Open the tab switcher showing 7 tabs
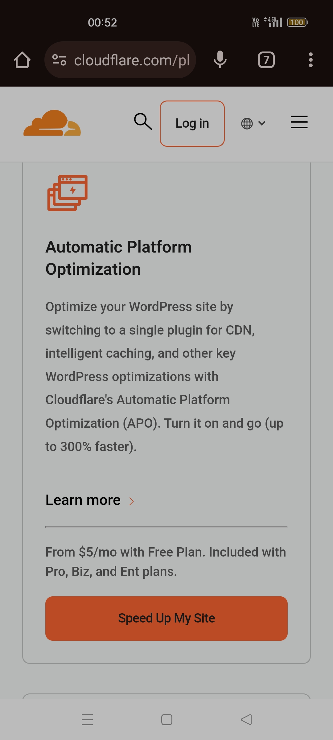Image resolution: width=333 pixels, height=740 pixels. [x=266, y=60]
